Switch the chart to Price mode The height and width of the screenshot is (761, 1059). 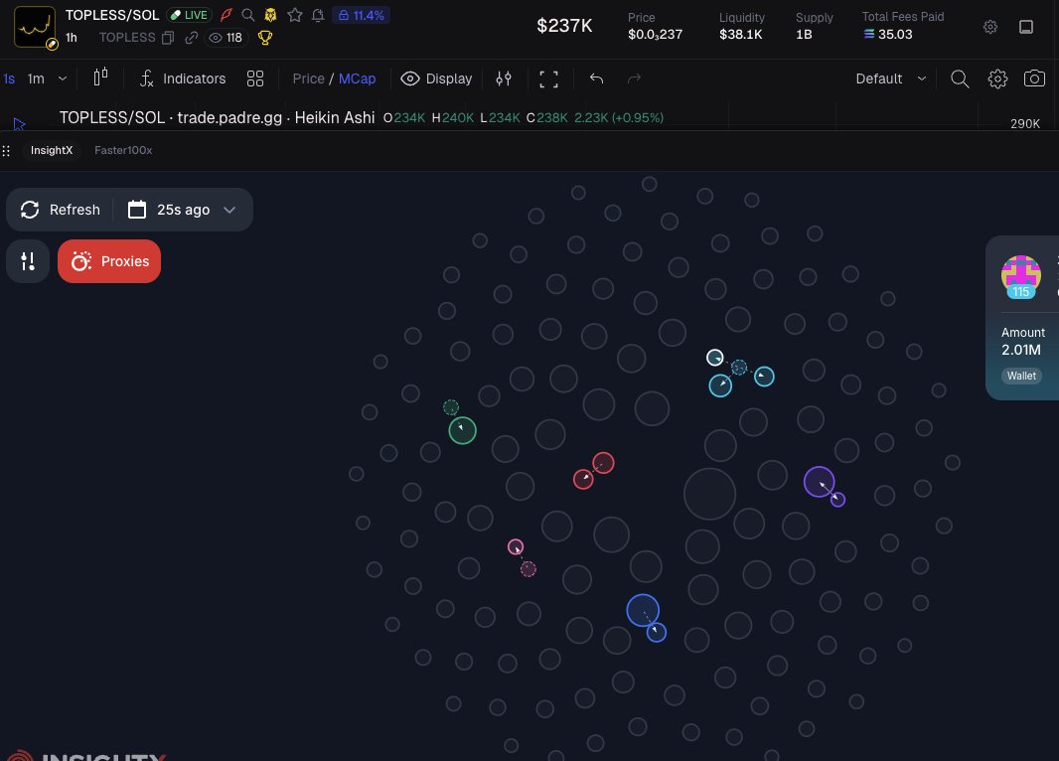(308, 79)
